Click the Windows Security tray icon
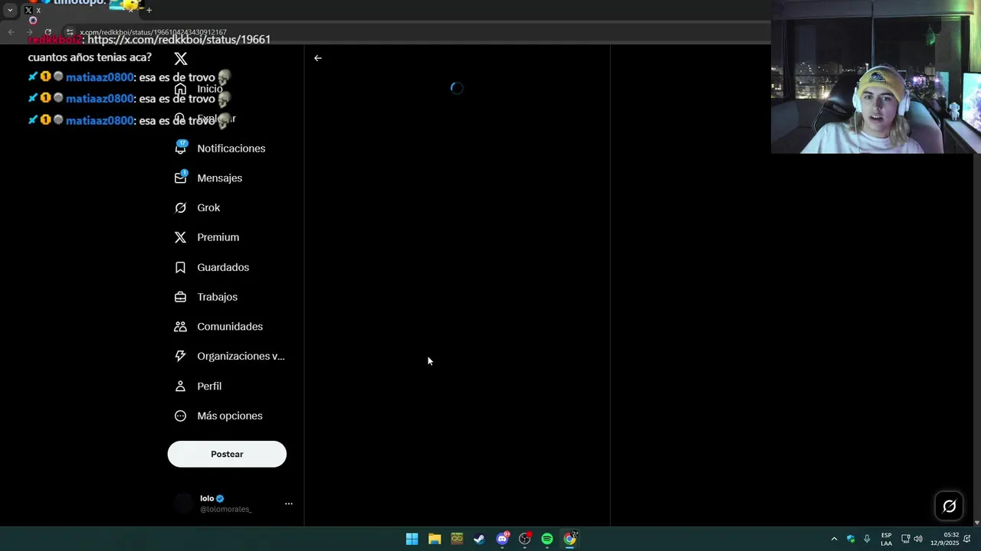The width and height of the screenshot is (981, 551). pyautogui.click(x=851, y=539)
